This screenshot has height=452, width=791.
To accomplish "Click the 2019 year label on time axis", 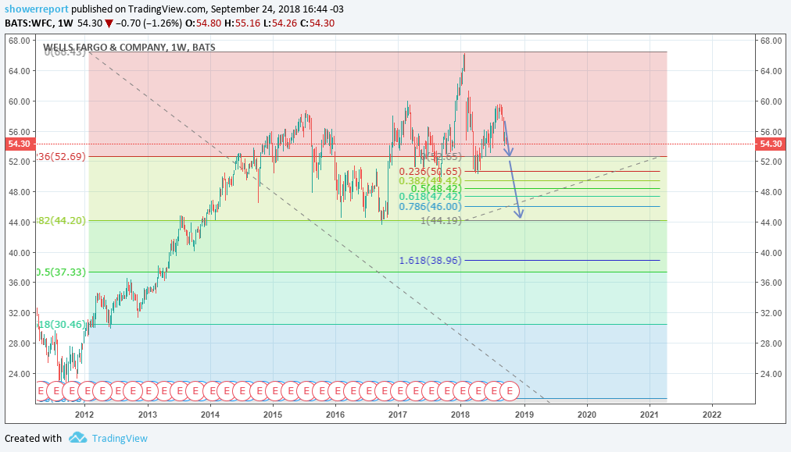I will pos(524,415).
